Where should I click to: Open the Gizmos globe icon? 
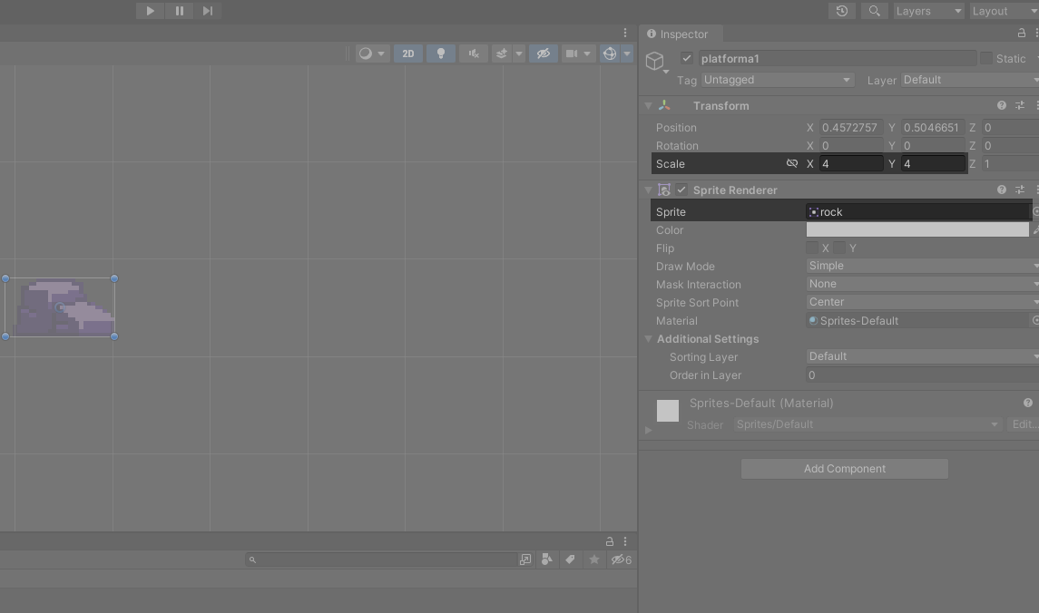point(610,54)
